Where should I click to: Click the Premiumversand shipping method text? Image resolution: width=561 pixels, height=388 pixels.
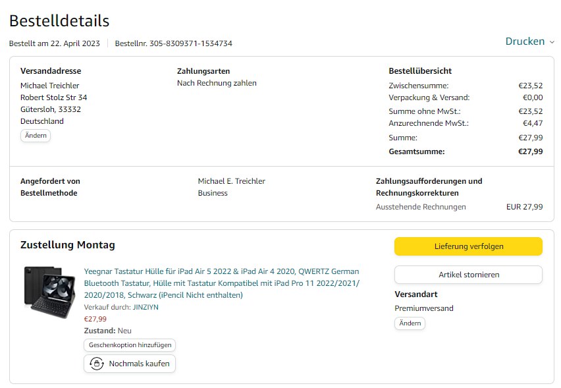coord(424,308)
